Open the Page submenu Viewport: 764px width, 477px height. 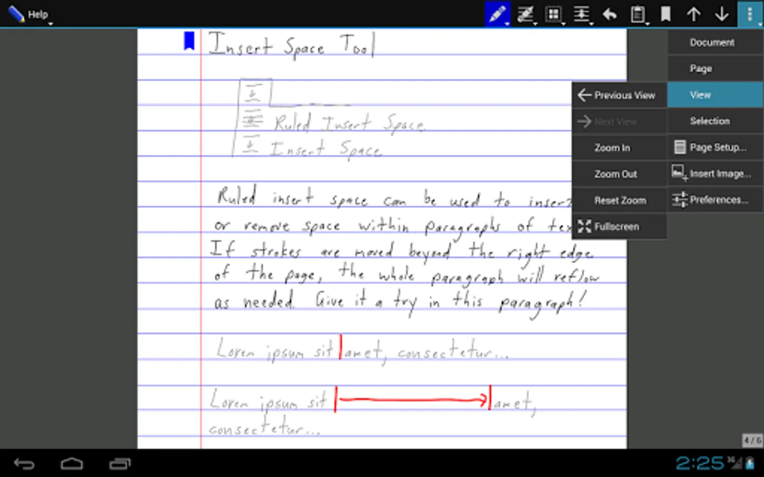[x=715, y=68]
